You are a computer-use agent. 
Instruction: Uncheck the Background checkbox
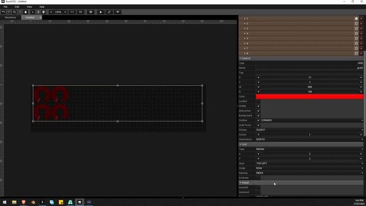point(258,116)
